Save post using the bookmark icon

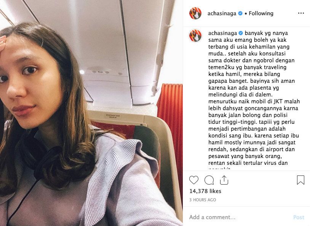click(300, 180)
